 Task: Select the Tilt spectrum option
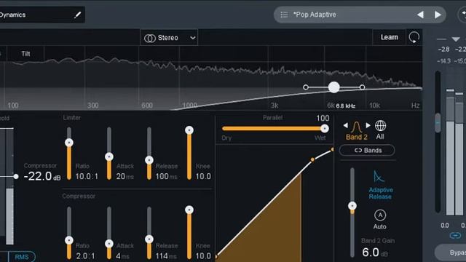click(25, 54)
